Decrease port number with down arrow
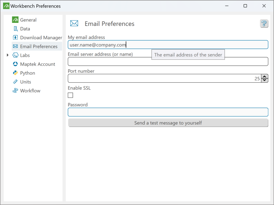 [x=265, y=80]
